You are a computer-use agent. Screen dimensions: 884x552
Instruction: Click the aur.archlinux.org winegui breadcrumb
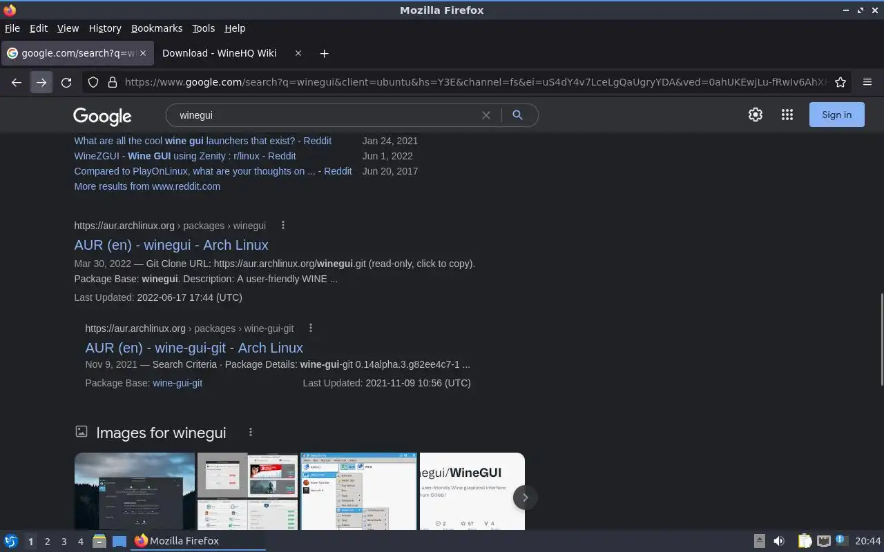(x=170, y=226)
